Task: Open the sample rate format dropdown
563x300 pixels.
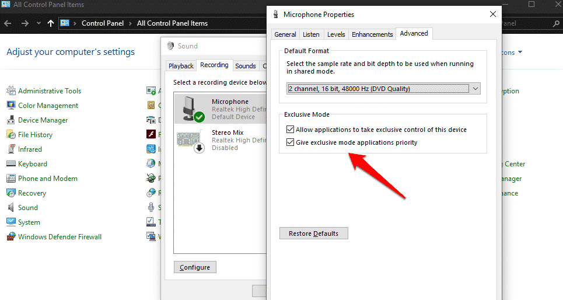Action: [x=383, y=89]
